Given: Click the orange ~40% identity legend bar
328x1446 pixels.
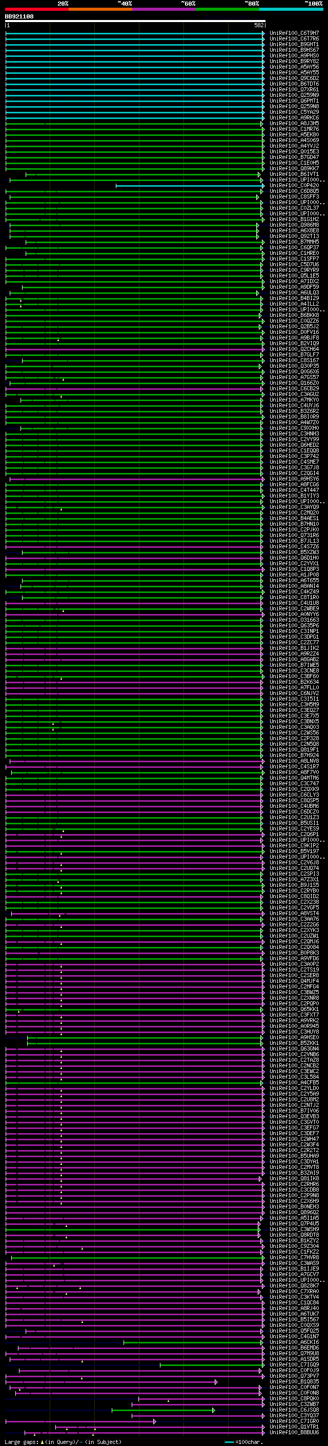Looking at the screenshot, I should 100,9.
